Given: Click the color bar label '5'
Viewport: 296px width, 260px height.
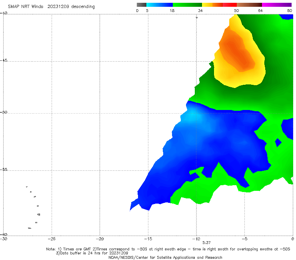Looking at the screenshot, I should click(x=147, y=10).
